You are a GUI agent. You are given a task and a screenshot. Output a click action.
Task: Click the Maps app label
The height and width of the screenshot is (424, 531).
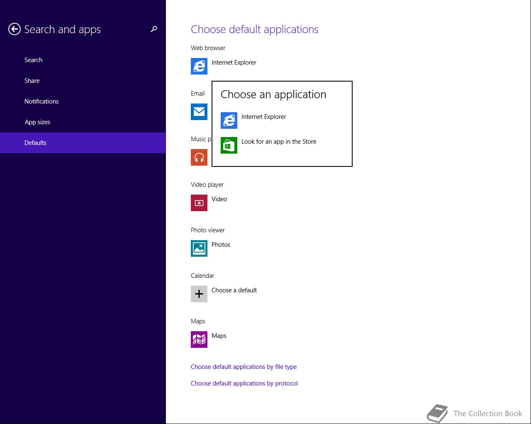(219, 336)
